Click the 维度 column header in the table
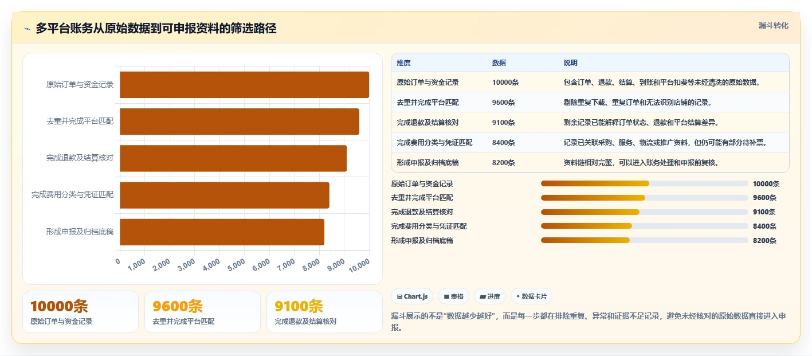The width and height of the screenshot is (812, 356). click(403, 62)
